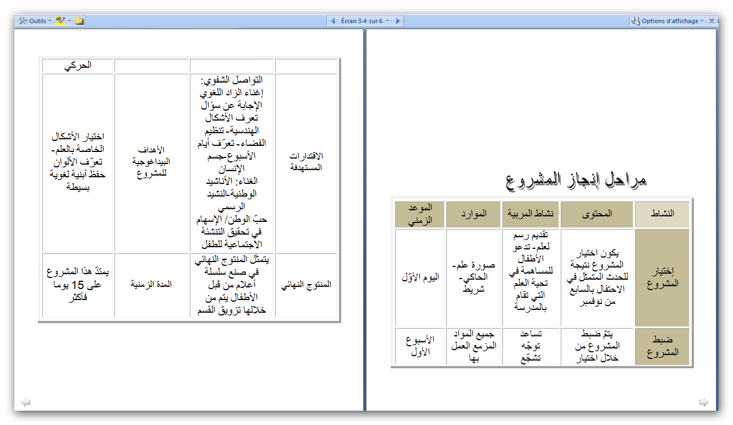Activate the yellow text highlighter pen
Screen dimensions: 733x425
[61, 21]
